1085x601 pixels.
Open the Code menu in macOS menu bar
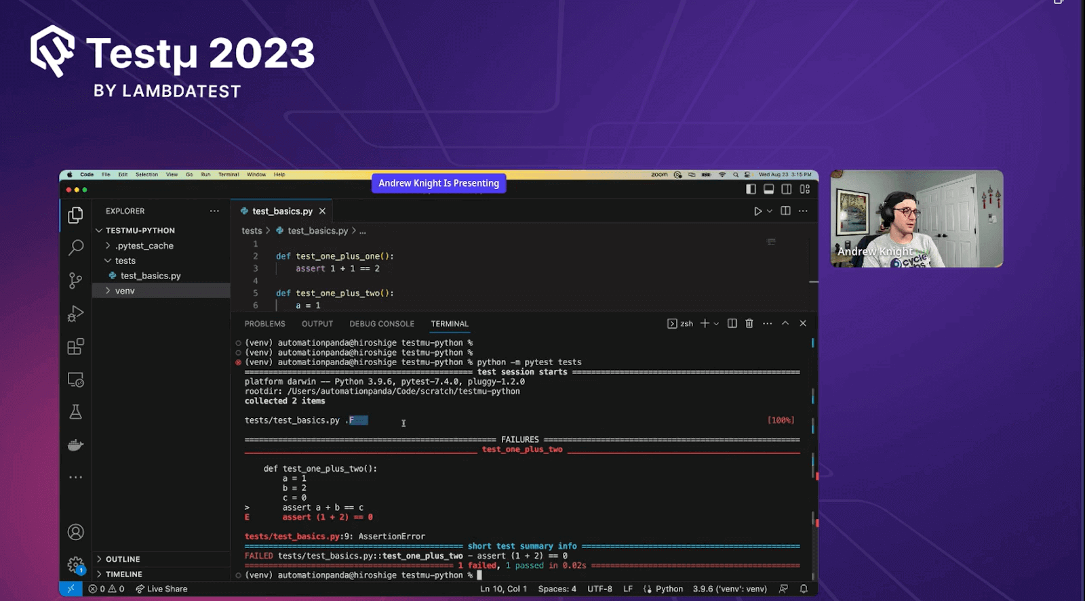tap(87, 174)
